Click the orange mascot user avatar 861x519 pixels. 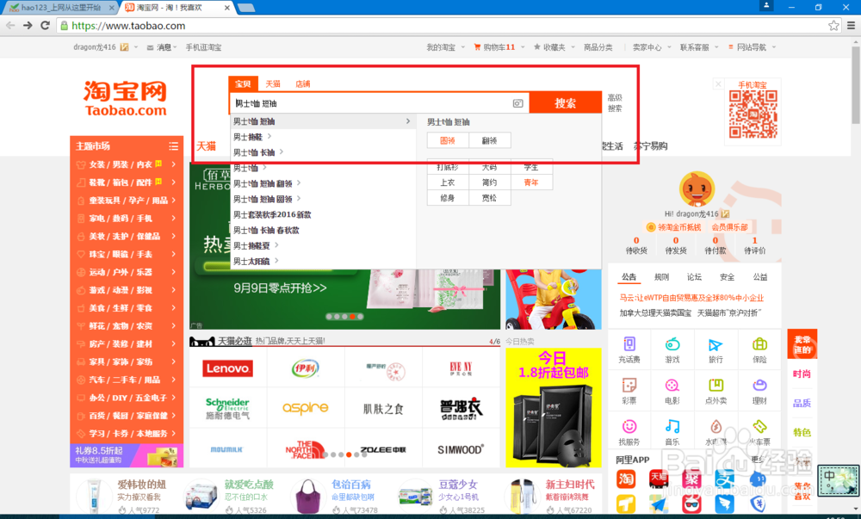click(697, 189)
